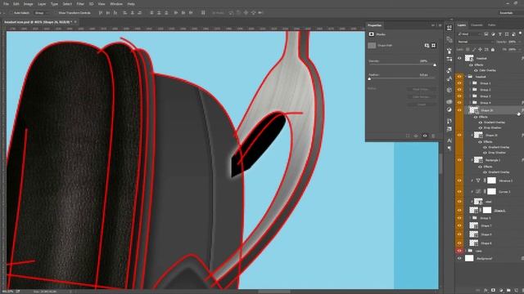Click the lock image pixels icon
This screenshot has height=294, width=524.
pos(474,49)
